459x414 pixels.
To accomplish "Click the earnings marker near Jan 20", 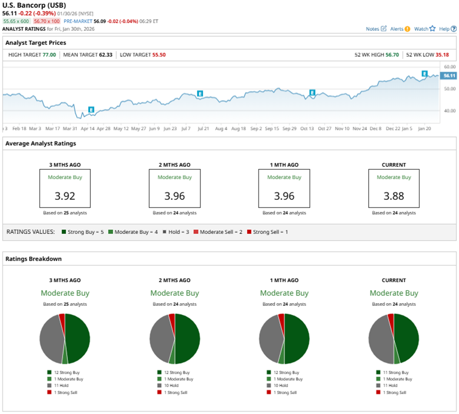I will point(424,74).
